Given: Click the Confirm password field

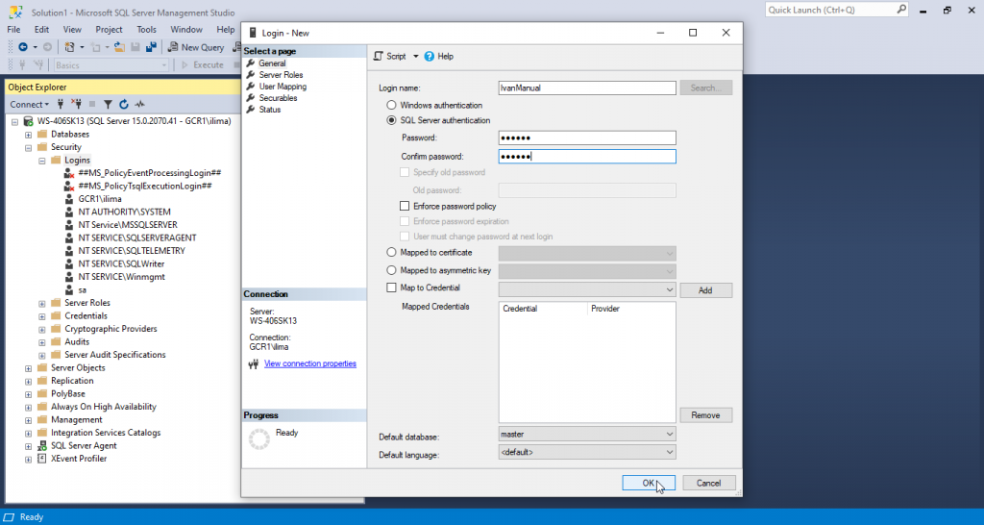Looking at the screenshot, I should 587,157.
